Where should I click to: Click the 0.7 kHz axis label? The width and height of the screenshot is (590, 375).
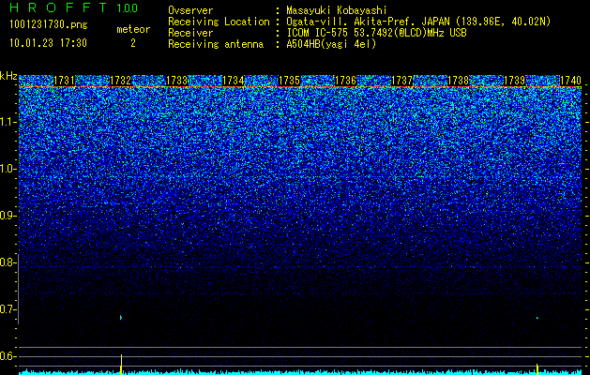7,309
